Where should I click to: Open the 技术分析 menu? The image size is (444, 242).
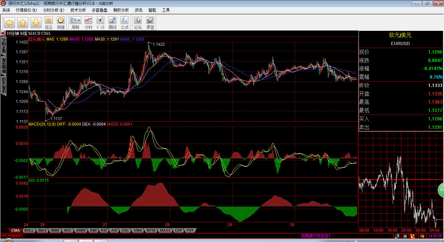(78, 10)
